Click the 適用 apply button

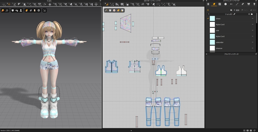(253, 10)
